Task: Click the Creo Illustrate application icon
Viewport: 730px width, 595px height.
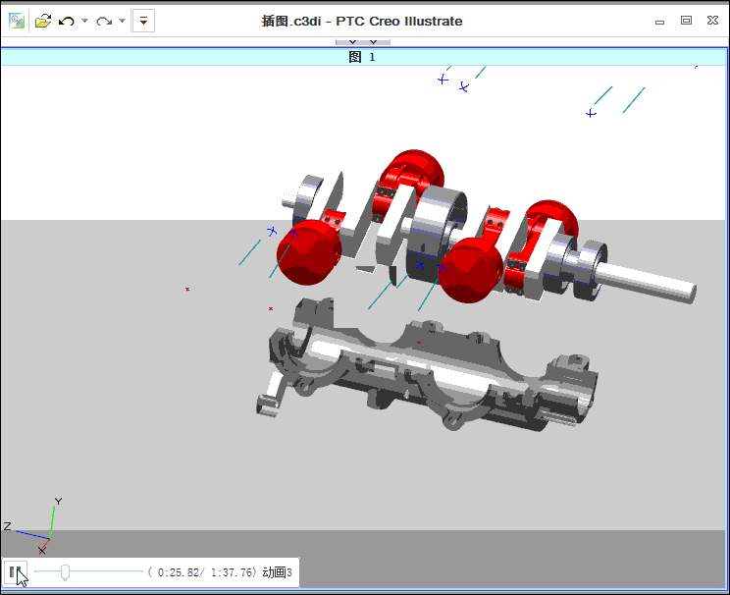Action: pos(16,21)
